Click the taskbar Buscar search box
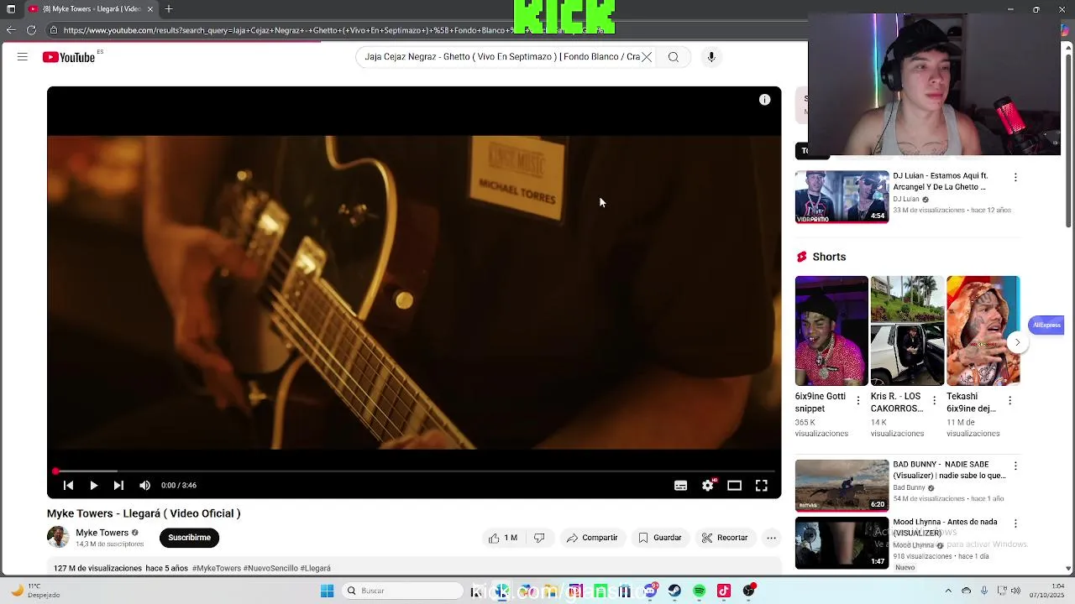 tap(401, 591)
